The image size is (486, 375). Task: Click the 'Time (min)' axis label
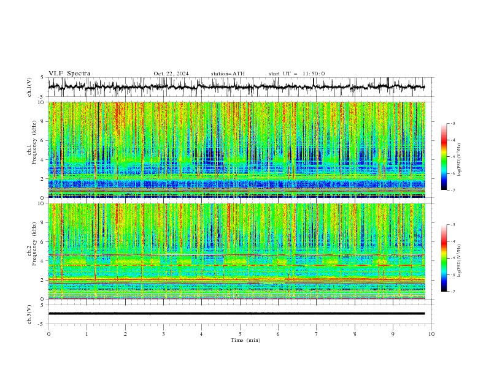click(245, 340)
